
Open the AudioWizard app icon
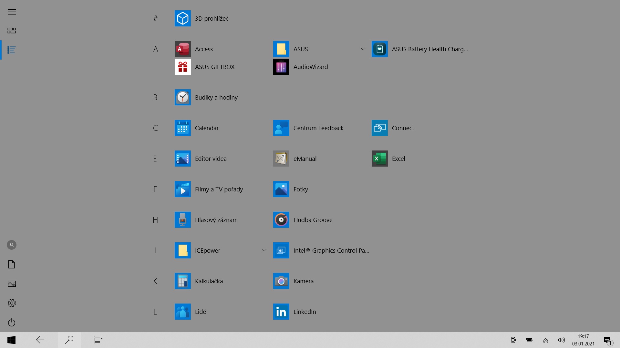click(x=281, y=67)
